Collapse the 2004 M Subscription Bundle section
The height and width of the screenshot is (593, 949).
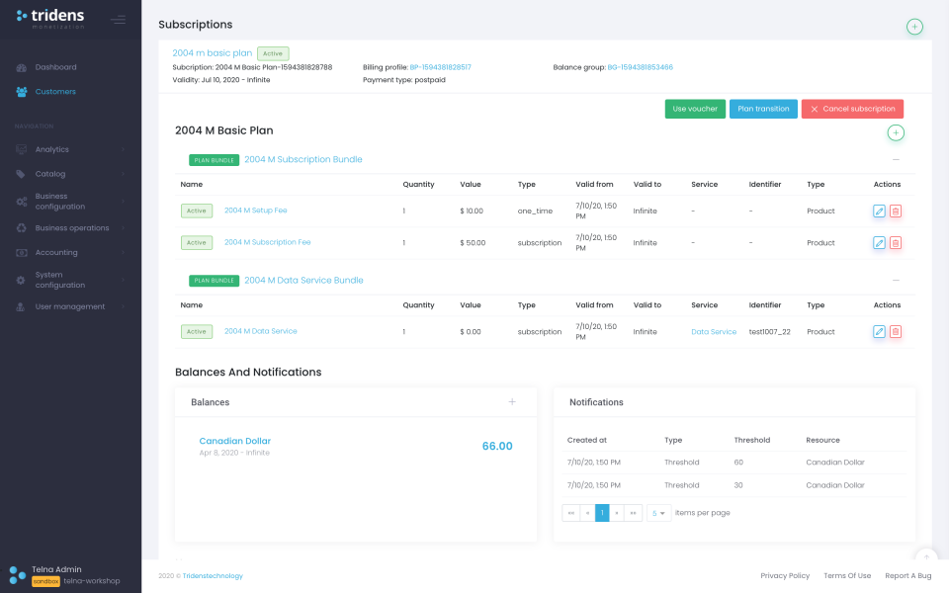[x=896, y=159]
